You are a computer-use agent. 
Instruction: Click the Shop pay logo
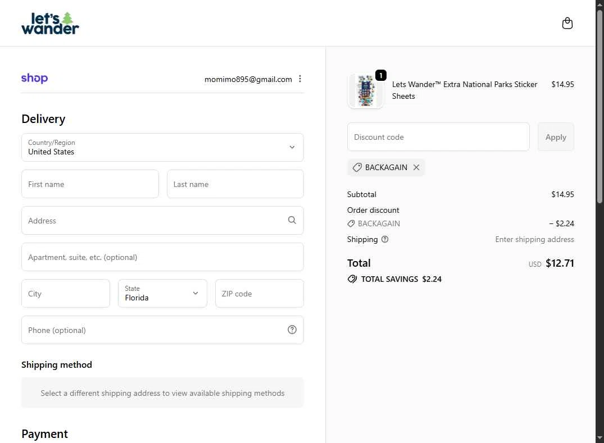35,78
